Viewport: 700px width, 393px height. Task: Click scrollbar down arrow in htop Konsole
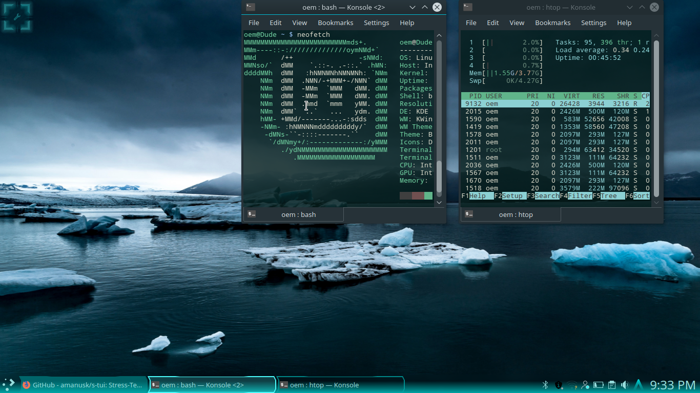656,203
